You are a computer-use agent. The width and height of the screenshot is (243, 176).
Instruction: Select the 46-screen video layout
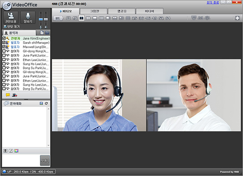[148, 18]
